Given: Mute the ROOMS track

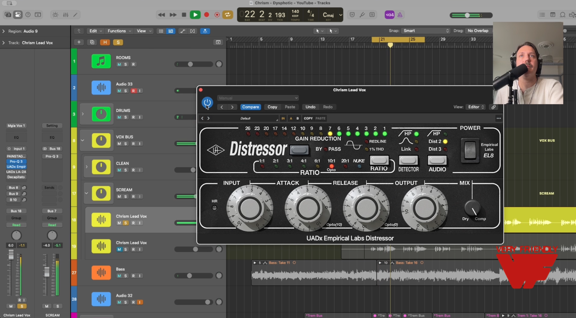Looking at the screenshot, I should (119, 64).
